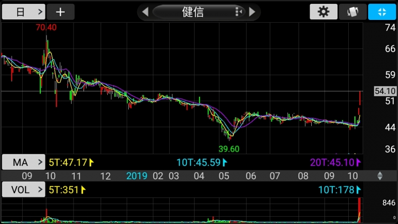Tap the 70.40 high price label

coord(46,27)
